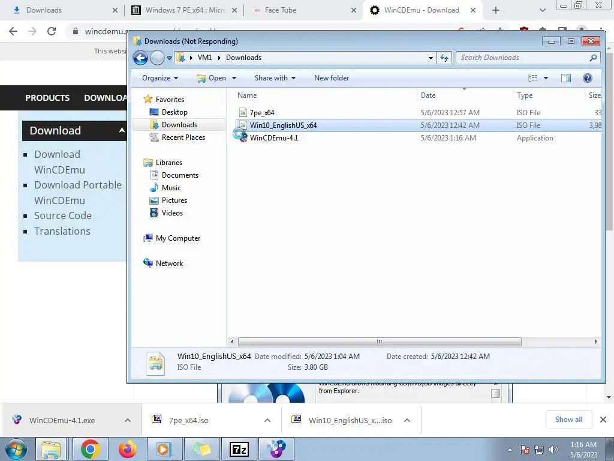Click the PRODUCTS menu on website
The height and width of the screenshot is (461, 614).
[x=47, y=98]
